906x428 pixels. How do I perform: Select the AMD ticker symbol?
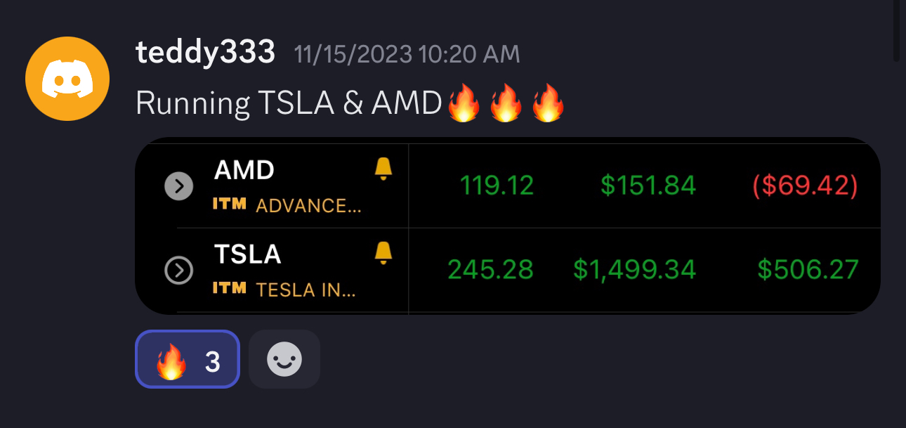(244, 170)
